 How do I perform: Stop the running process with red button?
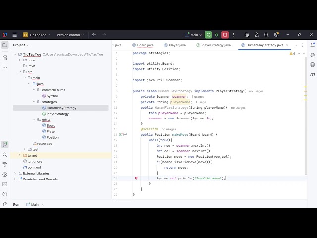pos(225,35)
